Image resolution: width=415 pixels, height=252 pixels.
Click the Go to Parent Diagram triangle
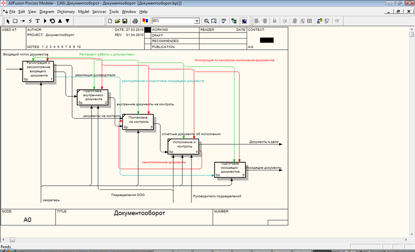pos(60,21)
